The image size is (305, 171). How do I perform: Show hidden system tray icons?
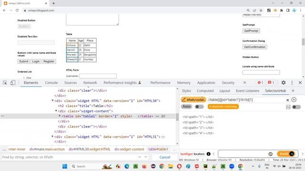click(253, 166)
